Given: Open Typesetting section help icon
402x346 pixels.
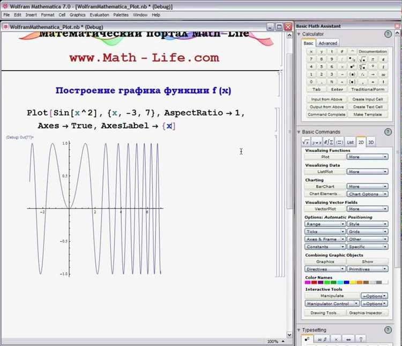Looking at the screenshot, I should (388, 330).
